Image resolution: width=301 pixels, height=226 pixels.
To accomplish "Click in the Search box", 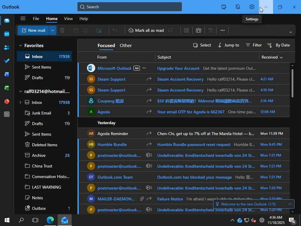I will (130, 7).
